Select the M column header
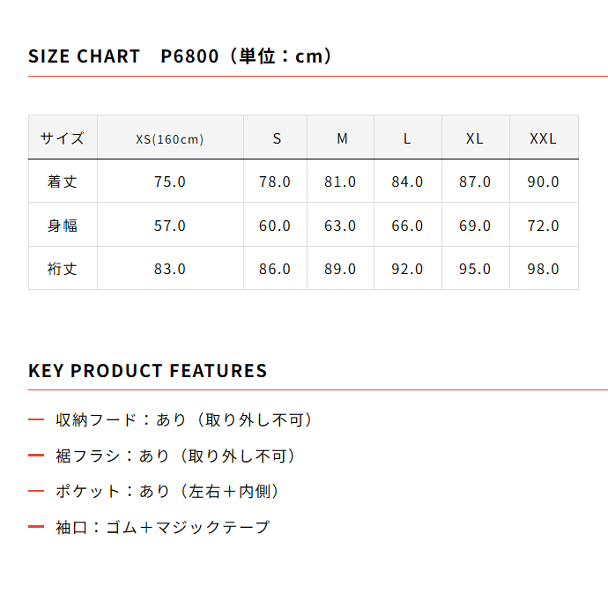This screenshot has height=608, width=608. [340, 137]
